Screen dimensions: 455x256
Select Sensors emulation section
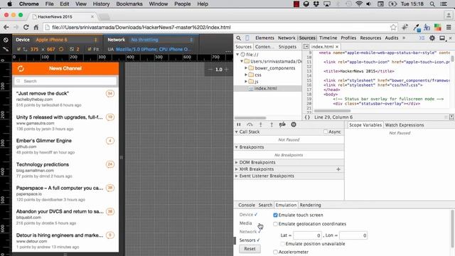(x=247, y=240)
